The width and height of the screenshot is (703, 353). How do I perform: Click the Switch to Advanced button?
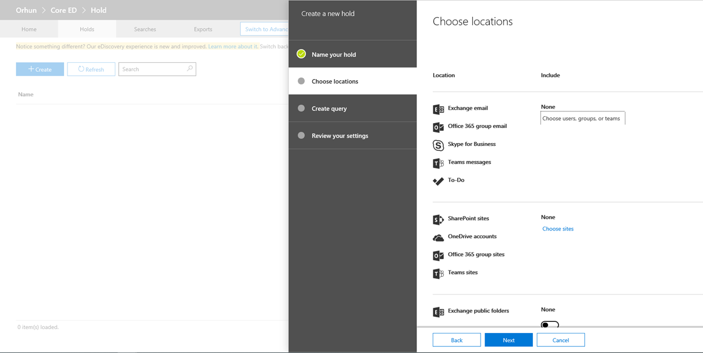coord(265,29)
